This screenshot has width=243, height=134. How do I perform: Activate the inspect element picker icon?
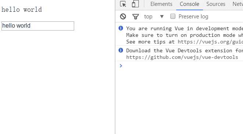pos(123,4)
